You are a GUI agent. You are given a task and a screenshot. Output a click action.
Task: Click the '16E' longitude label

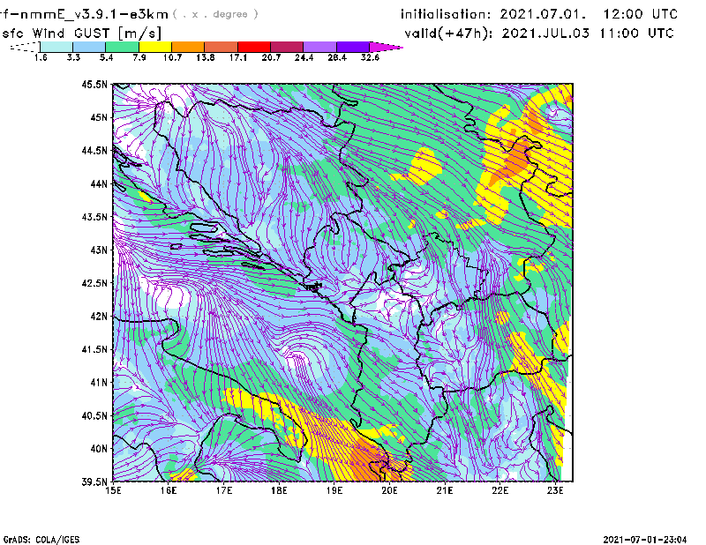pos(169,490)
